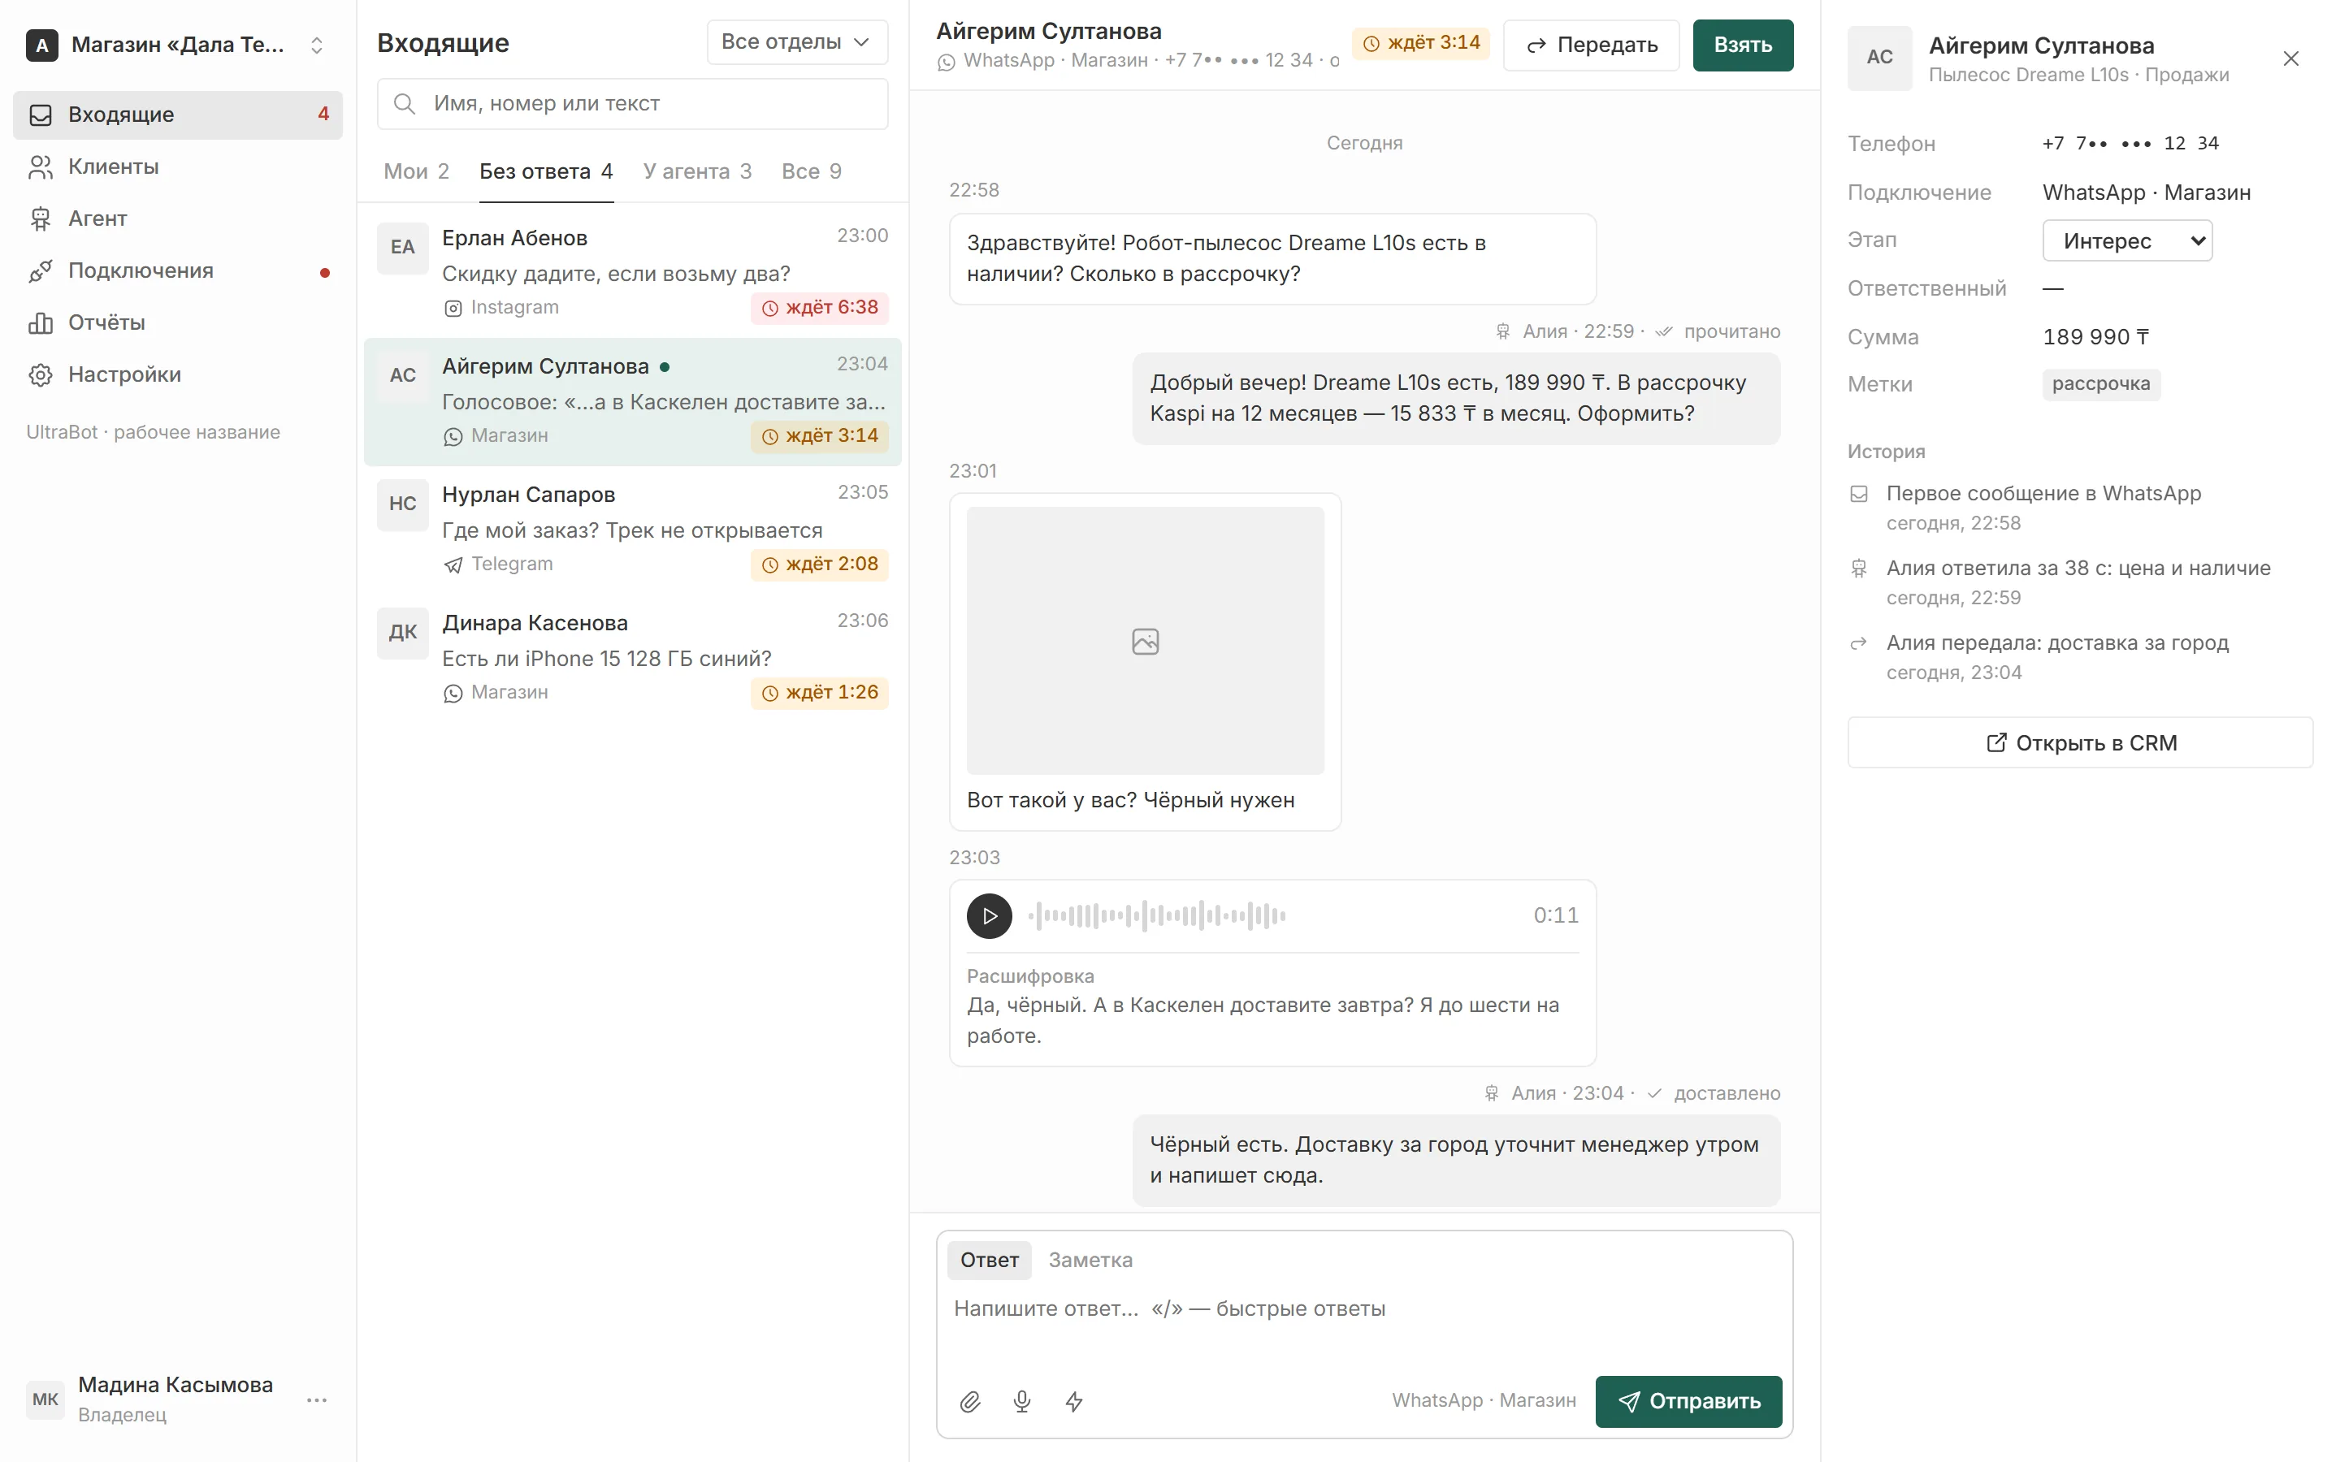The image size is (2340, 1462).
Task: Open quick replies lightning icon
Action: point(1074,1401)
